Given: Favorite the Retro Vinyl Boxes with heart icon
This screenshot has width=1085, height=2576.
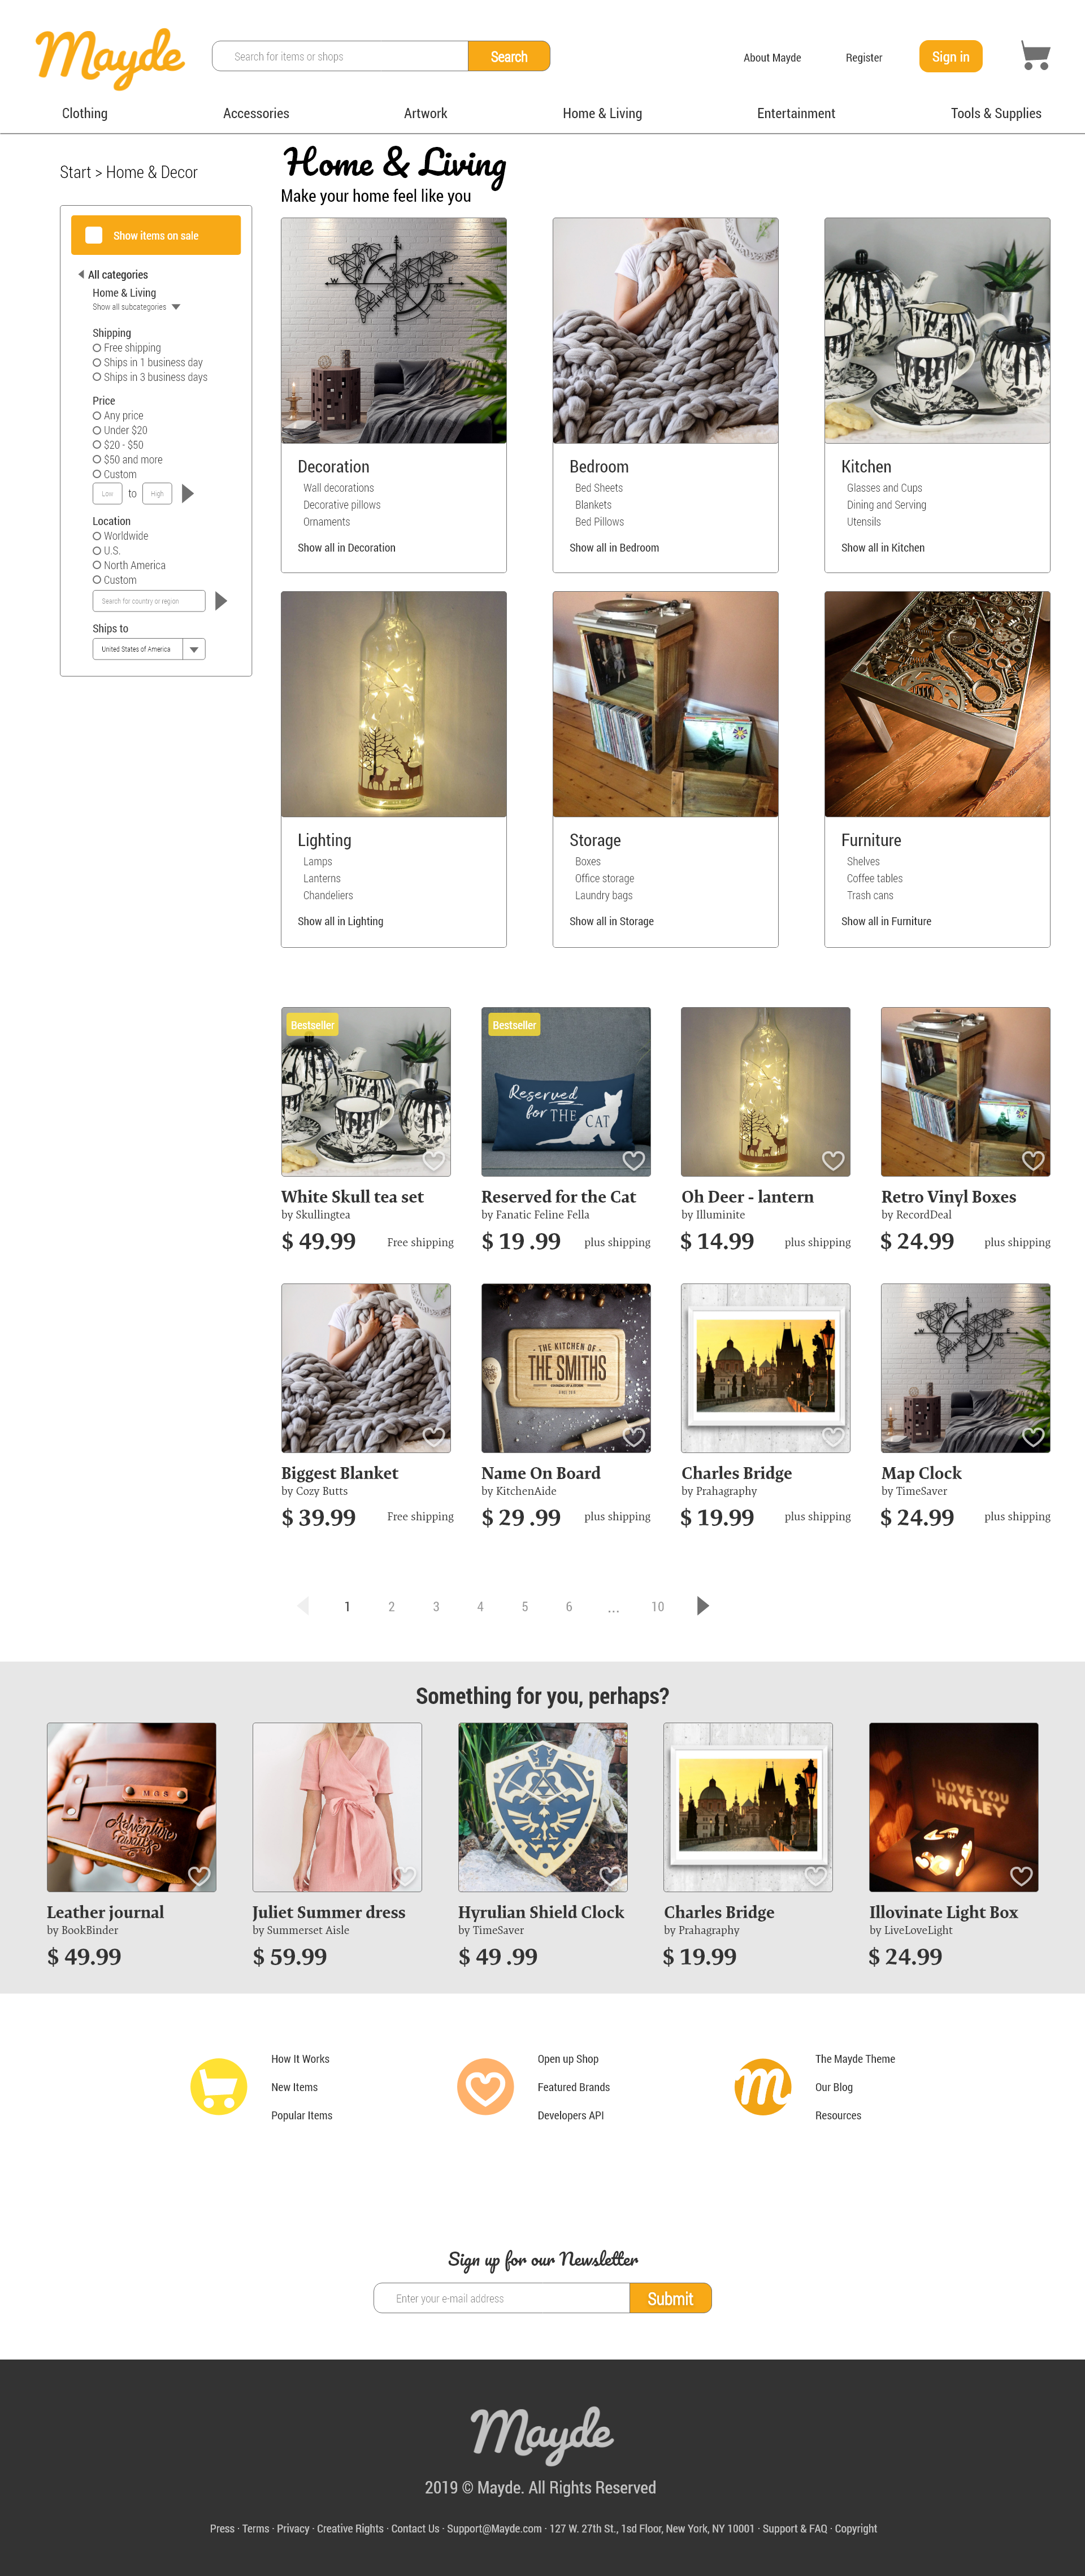Looking at the screenshot, I should [x=1033, y=1160].
